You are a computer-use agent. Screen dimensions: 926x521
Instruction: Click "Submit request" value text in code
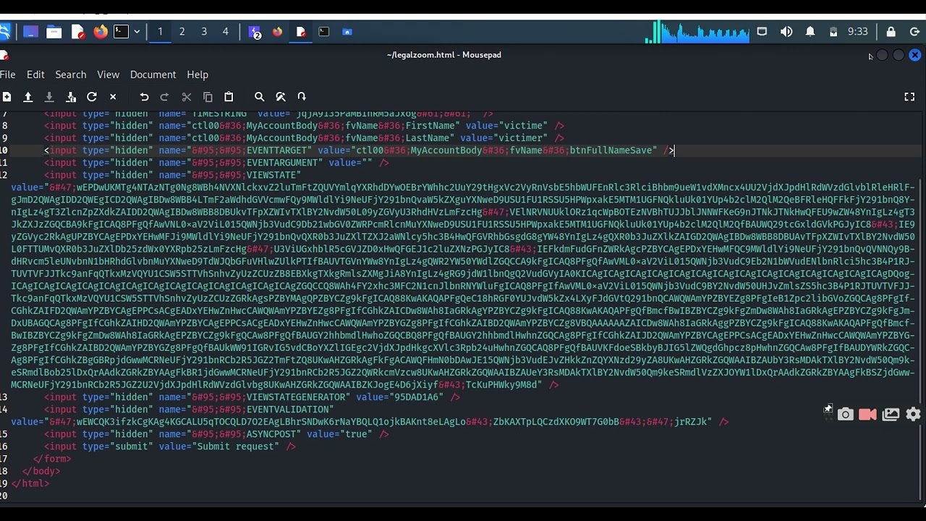tap(237, 446)
